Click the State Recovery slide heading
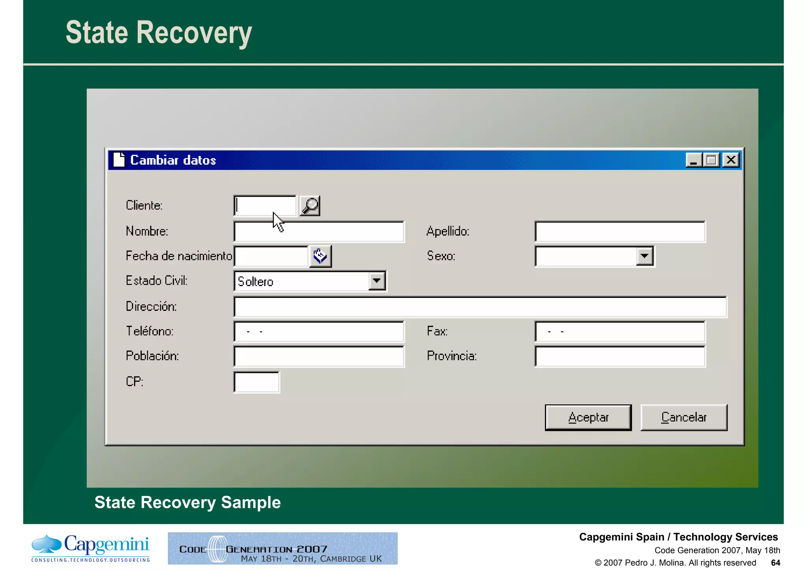Viewport: 807px width, 570px height. click(x=159, y=33)
